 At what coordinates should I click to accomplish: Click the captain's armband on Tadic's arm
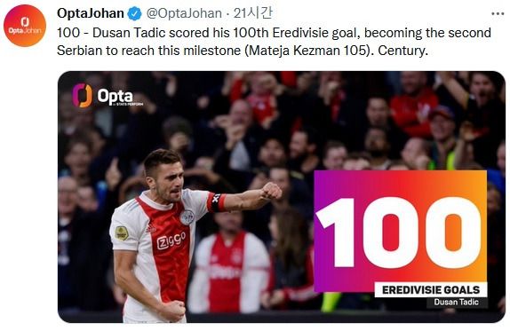coord(216,202)
